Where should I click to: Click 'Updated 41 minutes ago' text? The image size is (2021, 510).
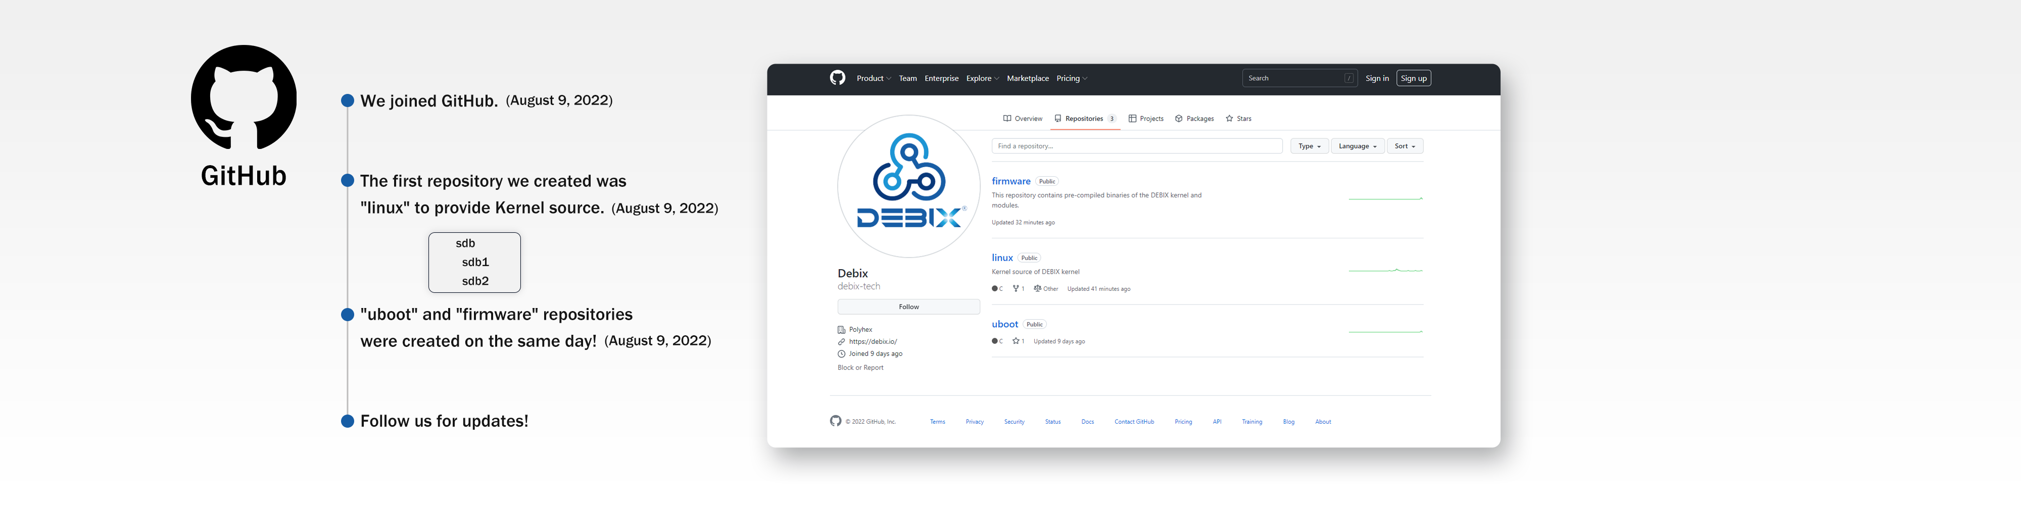(x=1098, y=289)
